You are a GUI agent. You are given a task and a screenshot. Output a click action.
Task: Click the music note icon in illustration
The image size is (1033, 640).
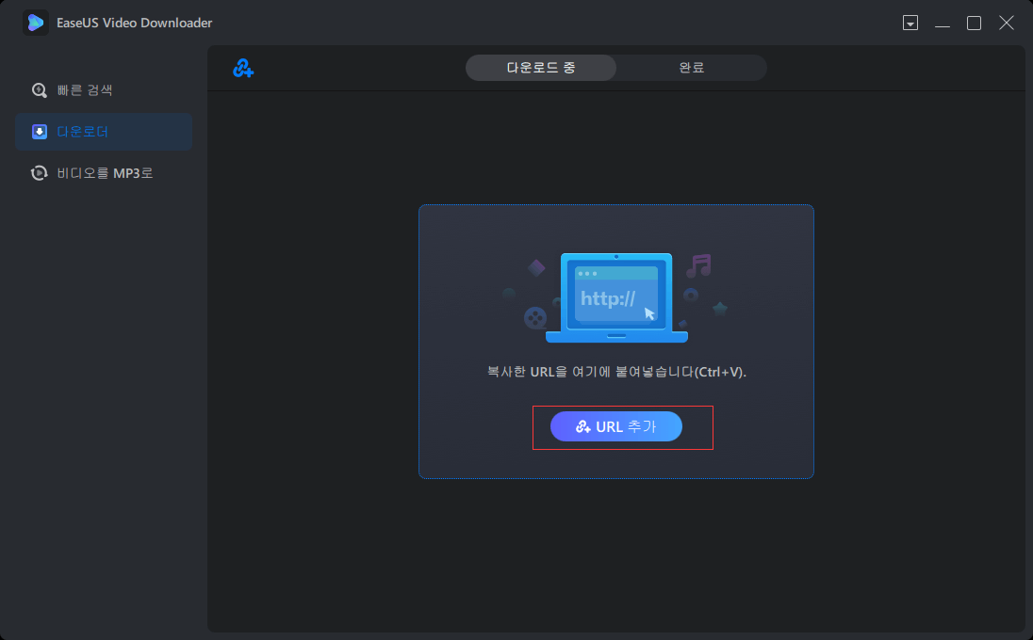click(x=698, y=265)
